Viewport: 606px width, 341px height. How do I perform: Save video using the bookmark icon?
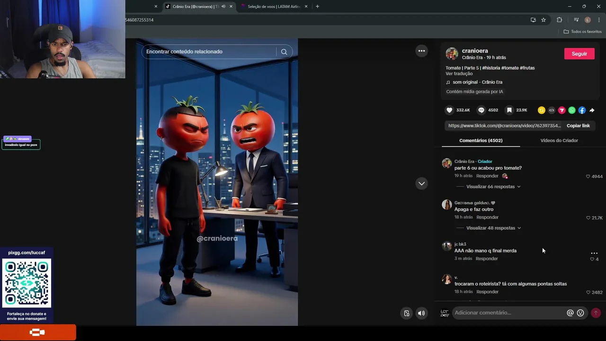(x=509, y=110)
